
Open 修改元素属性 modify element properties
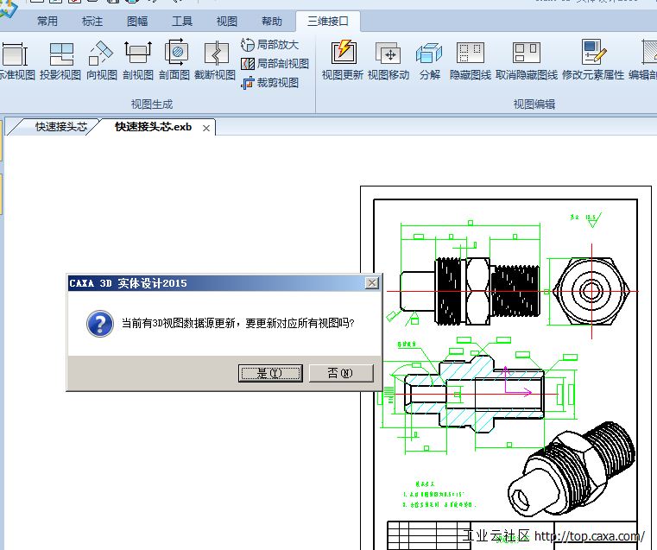[x=593, y=60]
